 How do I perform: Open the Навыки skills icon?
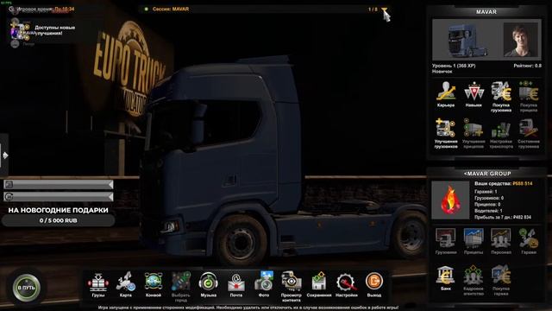coord(474,94)
